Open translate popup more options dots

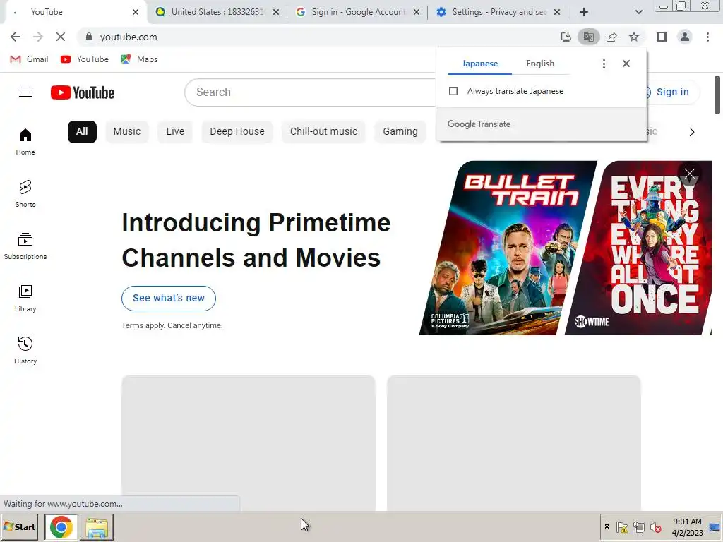pos(604,64)
